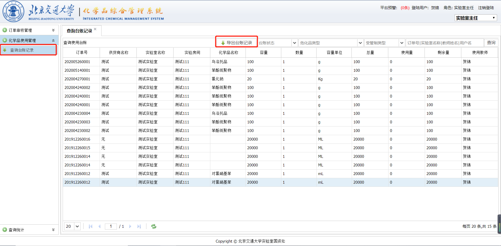Click the next page arrow icon
This screenshot has height=246, width=501.
click(x=130, y=226)
